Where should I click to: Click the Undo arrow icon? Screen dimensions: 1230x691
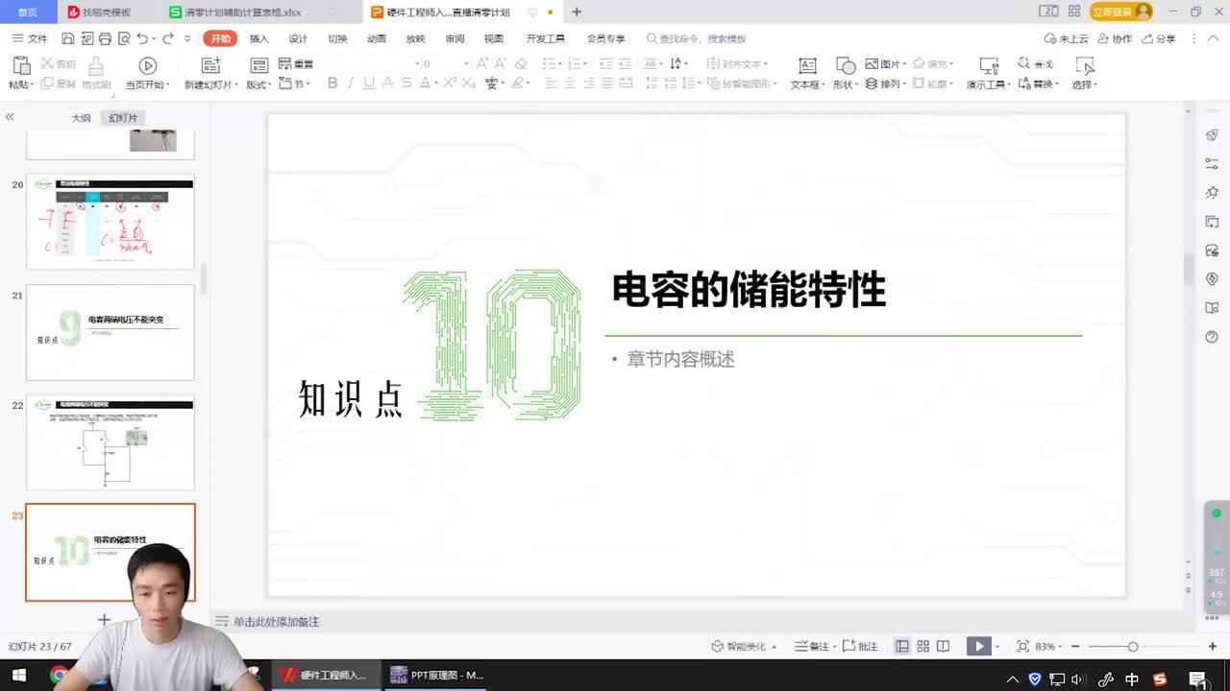142,38
